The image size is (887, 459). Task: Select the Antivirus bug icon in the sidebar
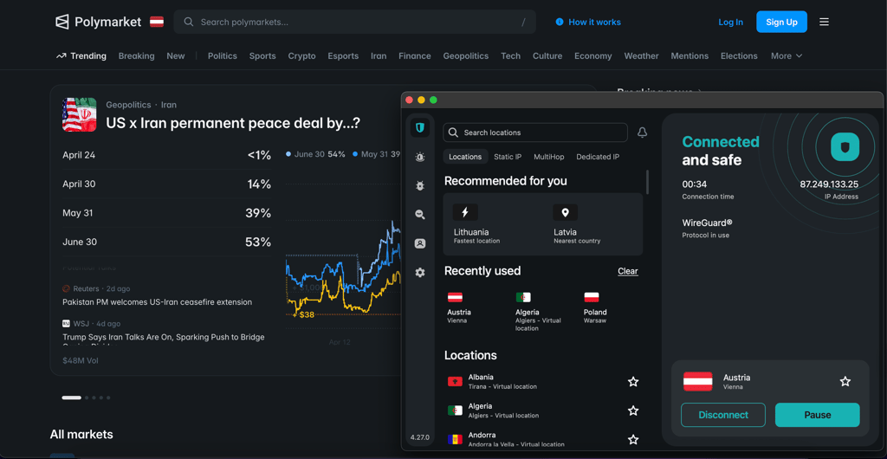click(x=420, y=185)
